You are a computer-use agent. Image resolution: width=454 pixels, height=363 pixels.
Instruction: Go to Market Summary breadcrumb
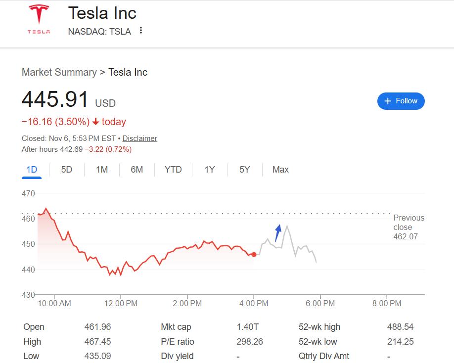pos(59,72)
